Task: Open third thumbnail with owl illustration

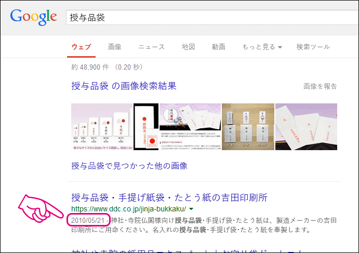Action: 190,127
